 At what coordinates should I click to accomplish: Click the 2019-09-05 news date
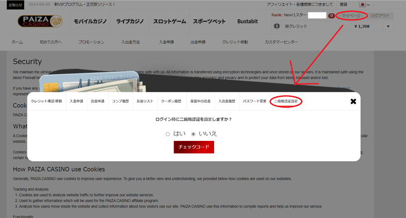pyautogui.click(x=39, y=5)
